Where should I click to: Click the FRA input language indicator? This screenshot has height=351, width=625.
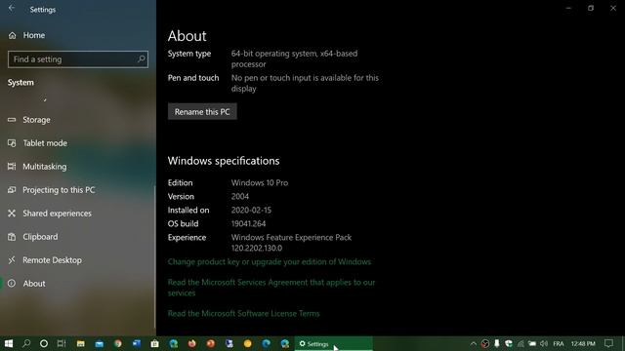(559, 343)
